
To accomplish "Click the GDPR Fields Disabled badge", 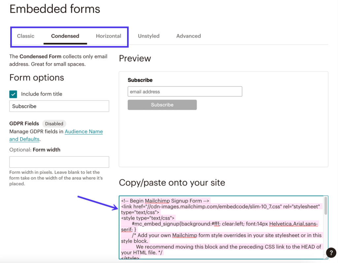I will (x=54, y=124).
